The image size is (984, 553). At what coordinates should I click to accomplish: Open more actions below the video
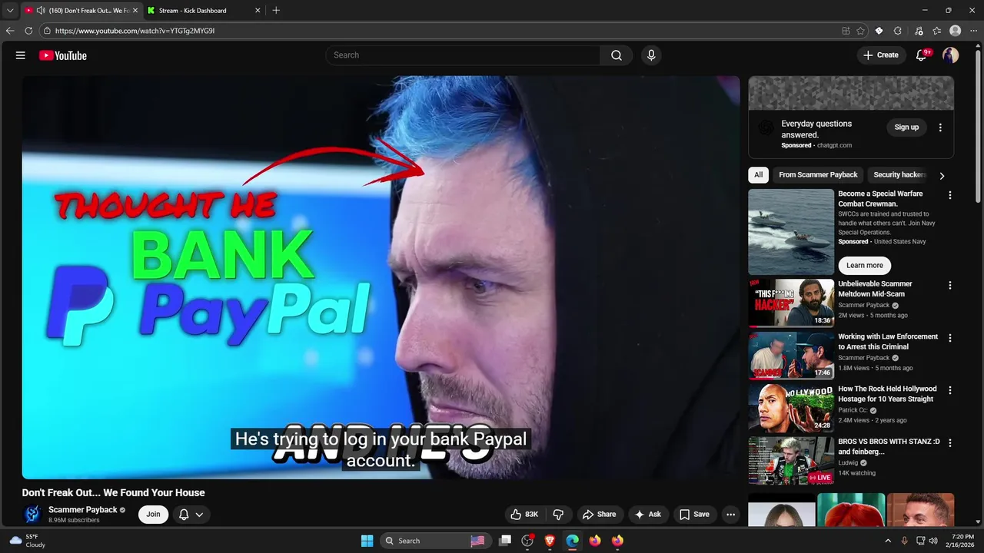point(730,515)
